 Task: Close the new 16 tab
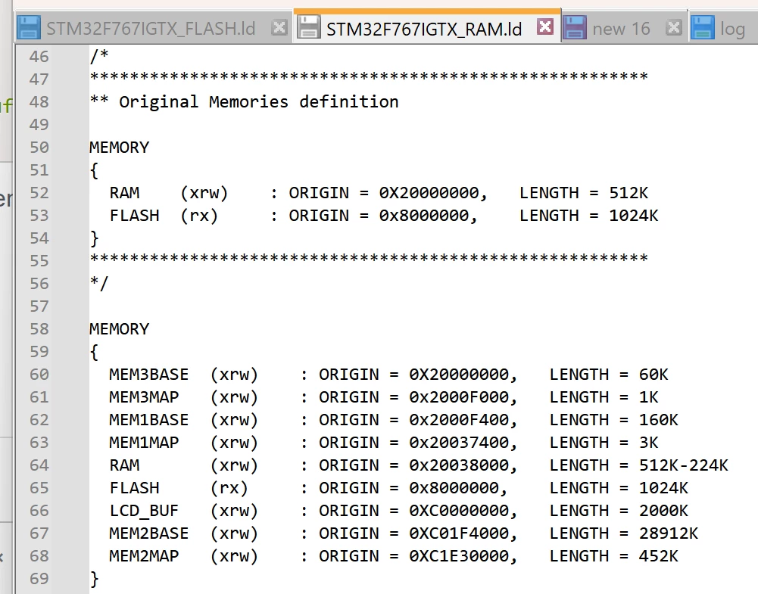point(673,27)
